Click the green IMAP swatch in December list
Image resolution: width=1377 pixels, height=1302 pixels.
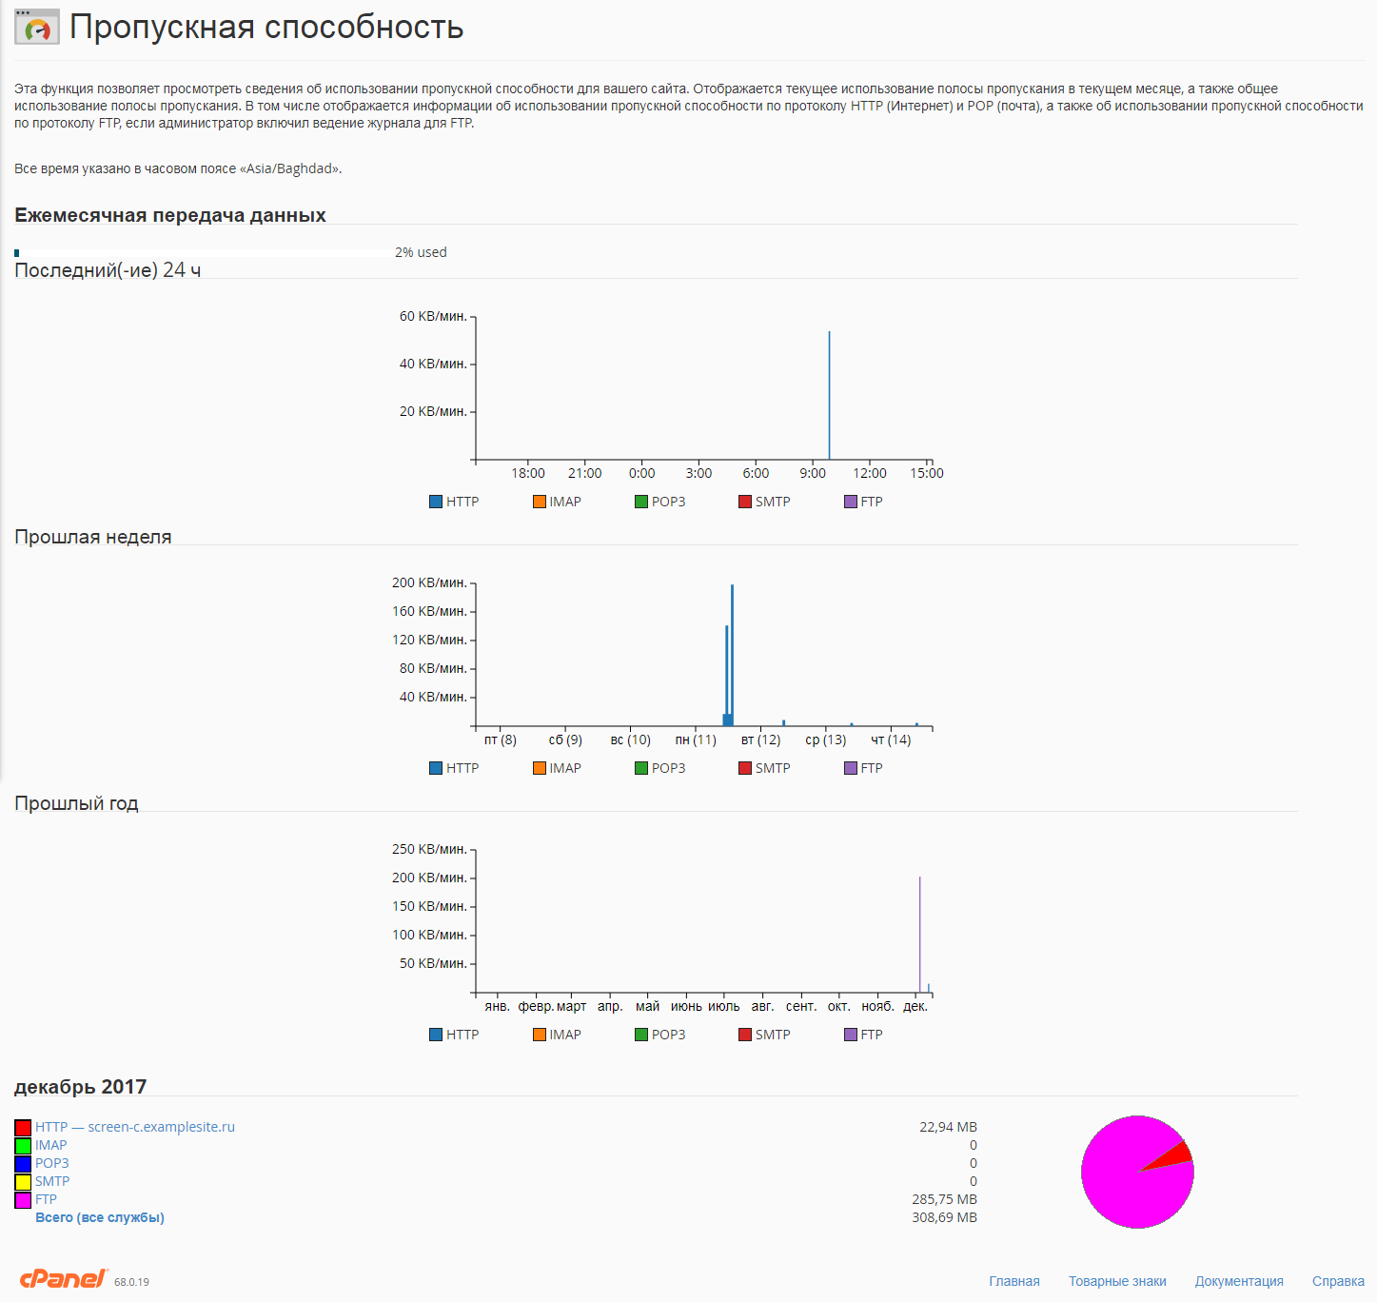23,1146
